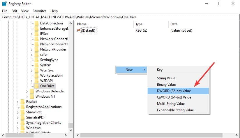240x138 pixels.
Task: Click the Windows folder icon under SOFTWARE
Action: [22, 128]
